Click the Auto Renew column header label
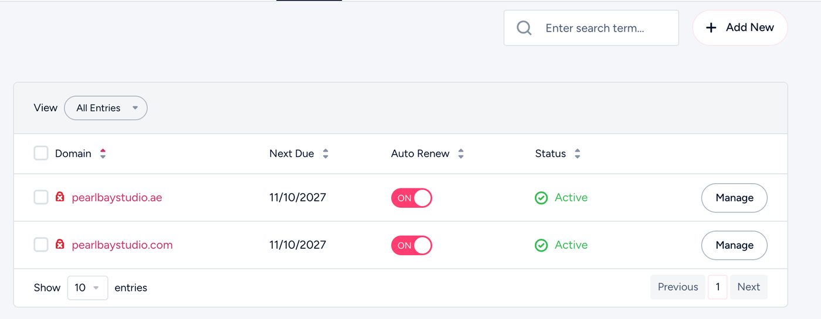821x319 pixels. pyautogui.click(x=420, y=153)
